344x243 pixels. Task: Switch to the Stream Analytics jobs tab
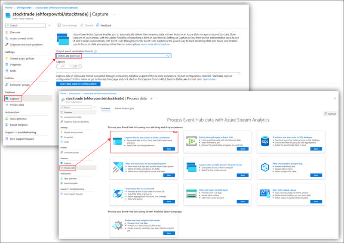pyautogui.click(x=124, y=108)
